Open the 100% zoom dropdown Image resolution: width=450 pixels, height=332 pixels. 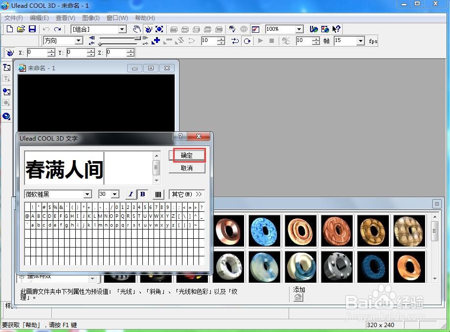pyautogui.click(x=299, y=29)
